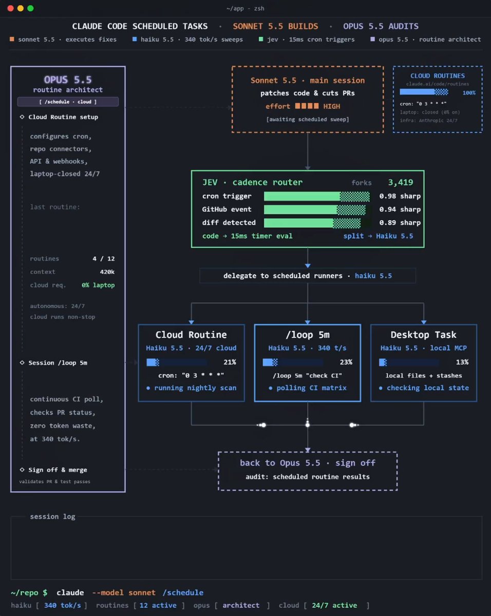Click the effort HIGH level blocks
491x616 pixels.
pyautogui.click(x=307, y=107)
